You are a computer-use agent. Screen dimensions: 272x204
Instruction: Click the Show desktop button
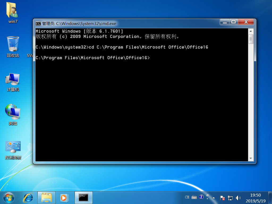270,198
